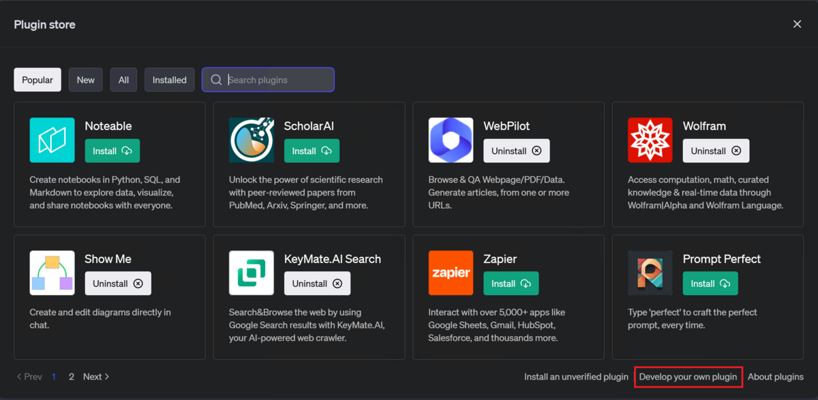
Task: Click the Noteable plugin title
Action: [108, 126]
